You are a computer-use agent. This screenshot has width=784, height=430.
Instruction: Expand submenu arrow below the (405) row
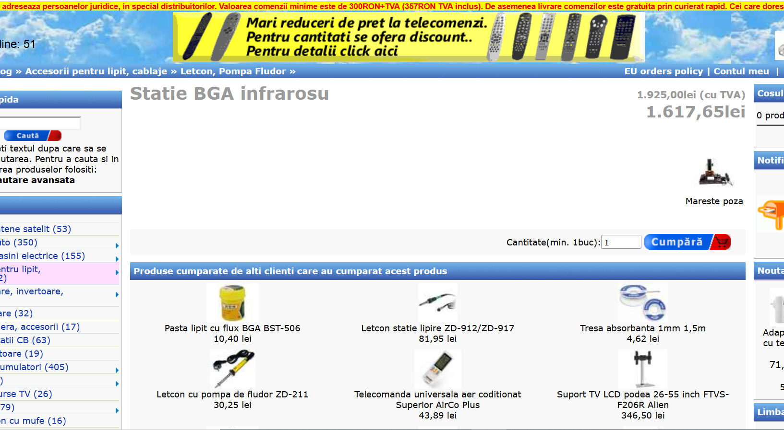coord(117,384)
